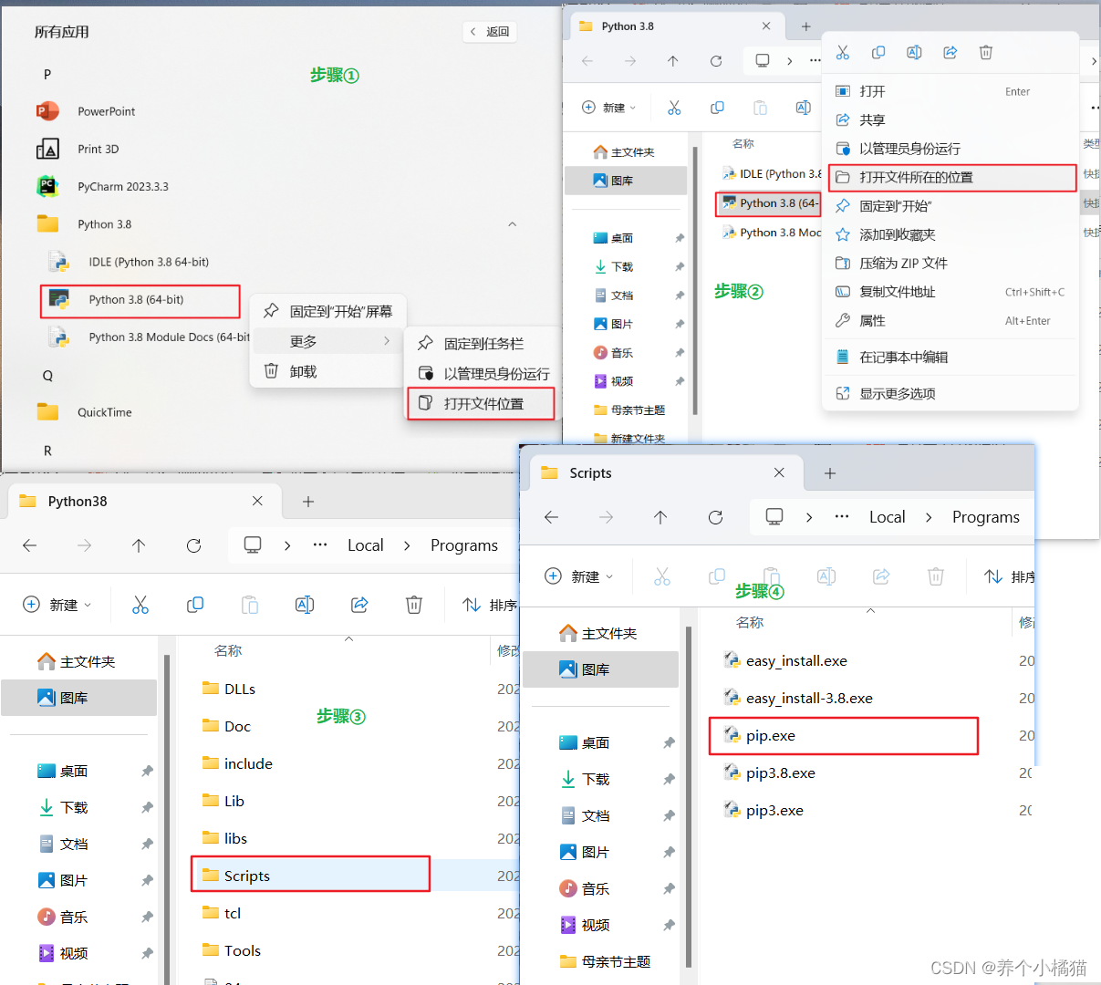The image size is (1101, 985).
Task: Add a new tab in Python 3.8 window
Action: pyautogui.click(x=805, y=26)
